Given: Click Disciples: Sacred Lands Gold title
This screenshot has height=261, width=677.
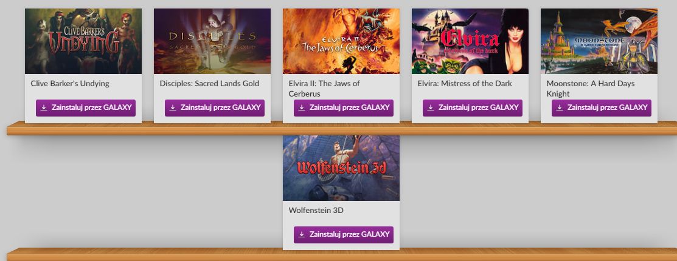Looking at the screenshot, I should click(x=209, y=84).
